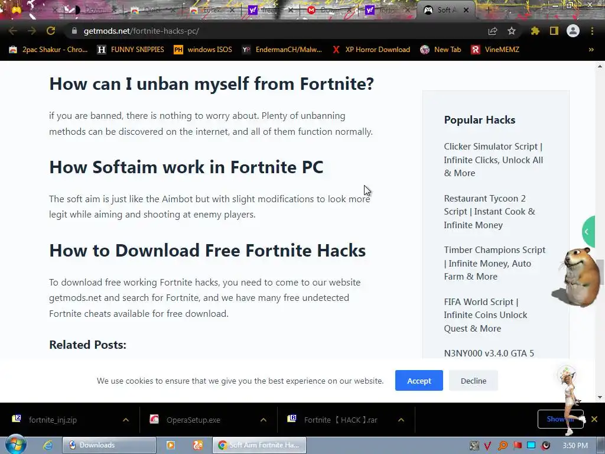Open the XP Horror Download bookmark

coord(371,50)
